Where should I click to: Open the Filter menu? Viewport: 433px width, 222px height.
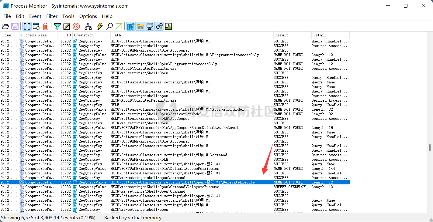52,16
